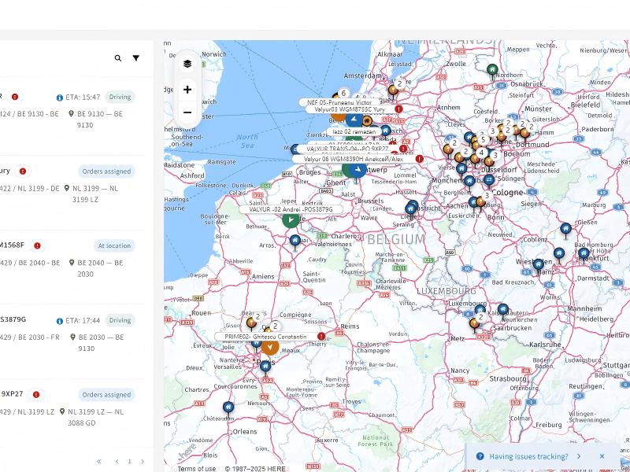Open search in the vehicle list
The image size is (630, 472).
pos(118,58)
